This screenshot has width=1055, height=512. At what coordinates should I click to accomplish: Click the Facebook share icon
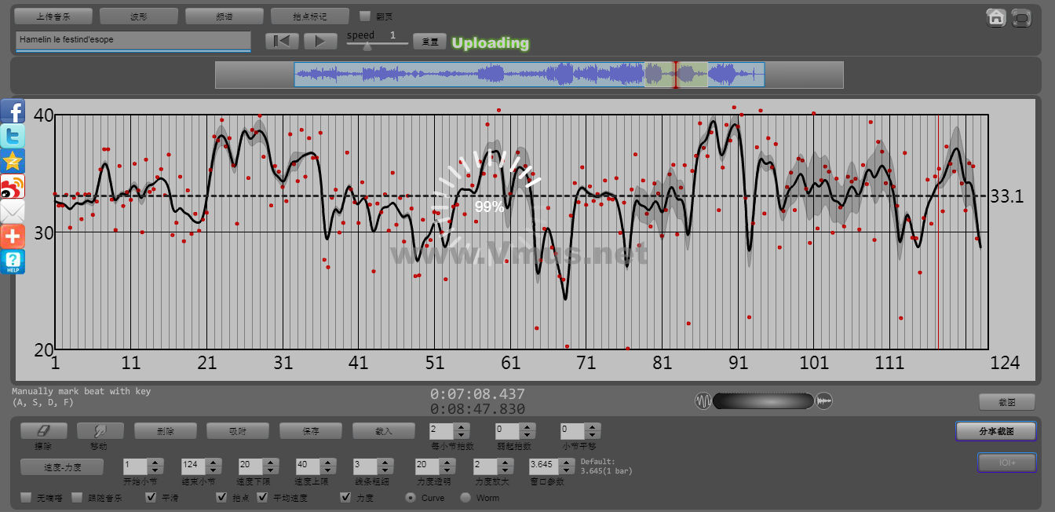click(x=13, y=112)
